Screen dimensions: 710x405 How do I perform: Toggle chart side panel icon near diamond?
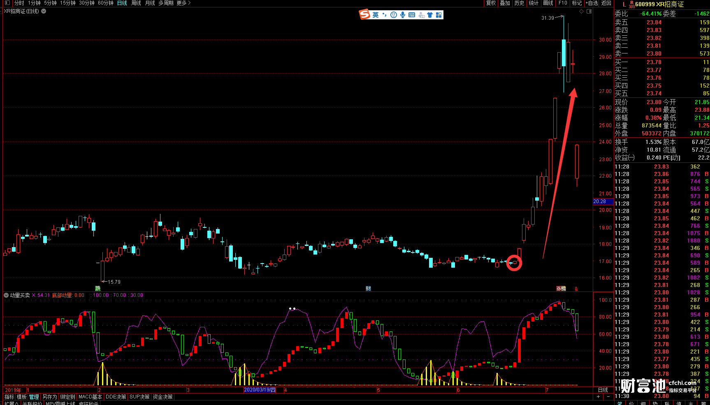589,11
